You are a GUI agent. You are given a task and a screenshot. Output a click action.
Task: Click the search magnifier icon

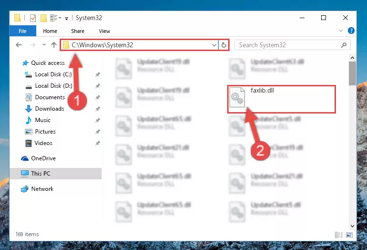tap(344, 45)
